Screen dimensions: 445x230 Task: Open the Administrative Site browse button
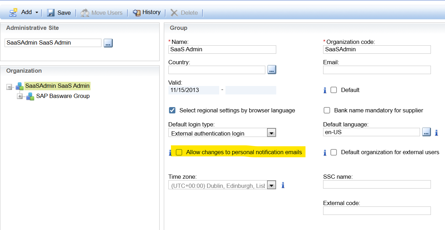(108, 43)
